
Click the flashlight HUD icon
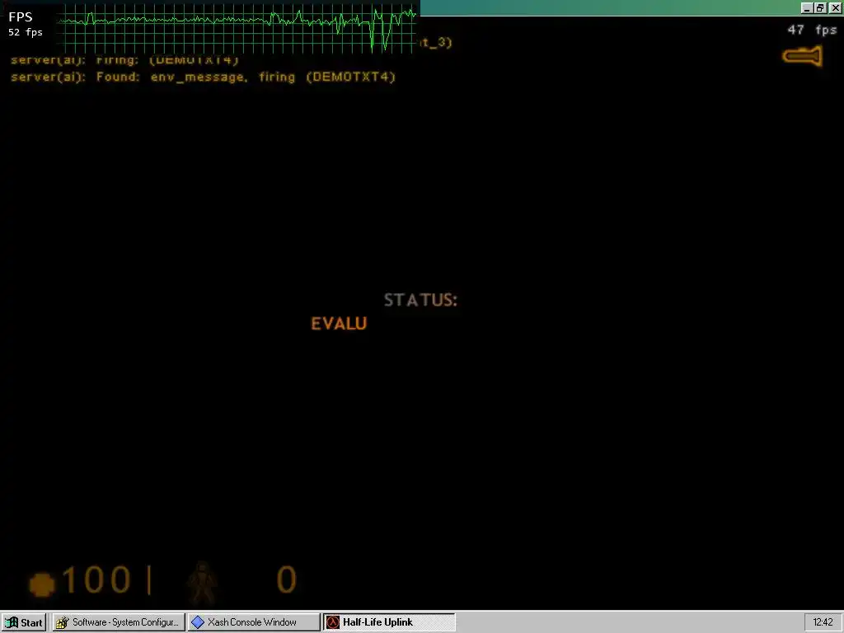click(x=803, y=56)
